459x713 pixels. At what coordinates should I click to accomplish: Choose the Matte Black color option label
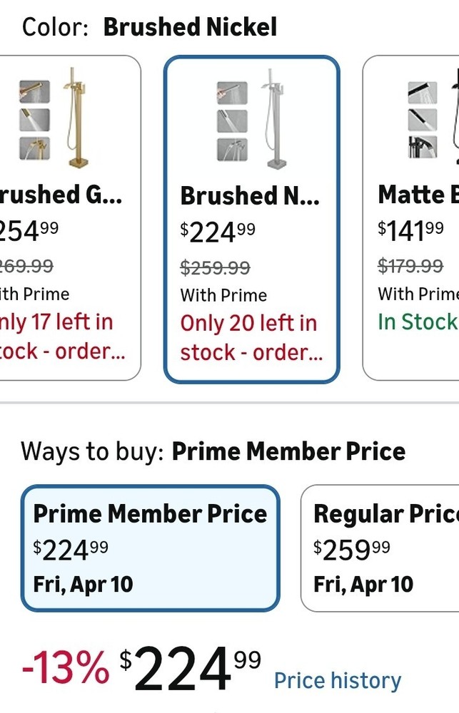[x=418, y=194]
